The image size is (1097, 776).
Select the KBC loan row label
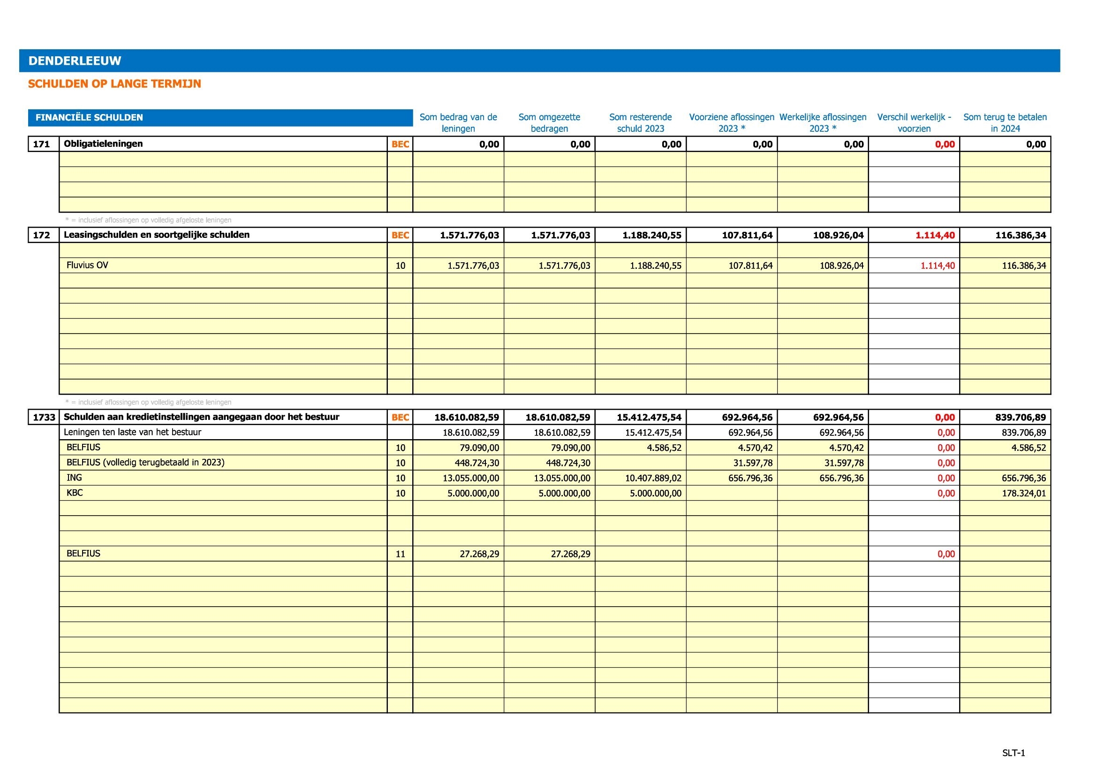pyautogui.click(x=75, y=493)
